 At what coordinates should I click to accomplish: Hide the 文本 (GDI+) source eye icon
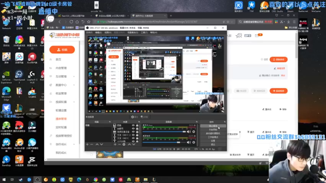133,138
